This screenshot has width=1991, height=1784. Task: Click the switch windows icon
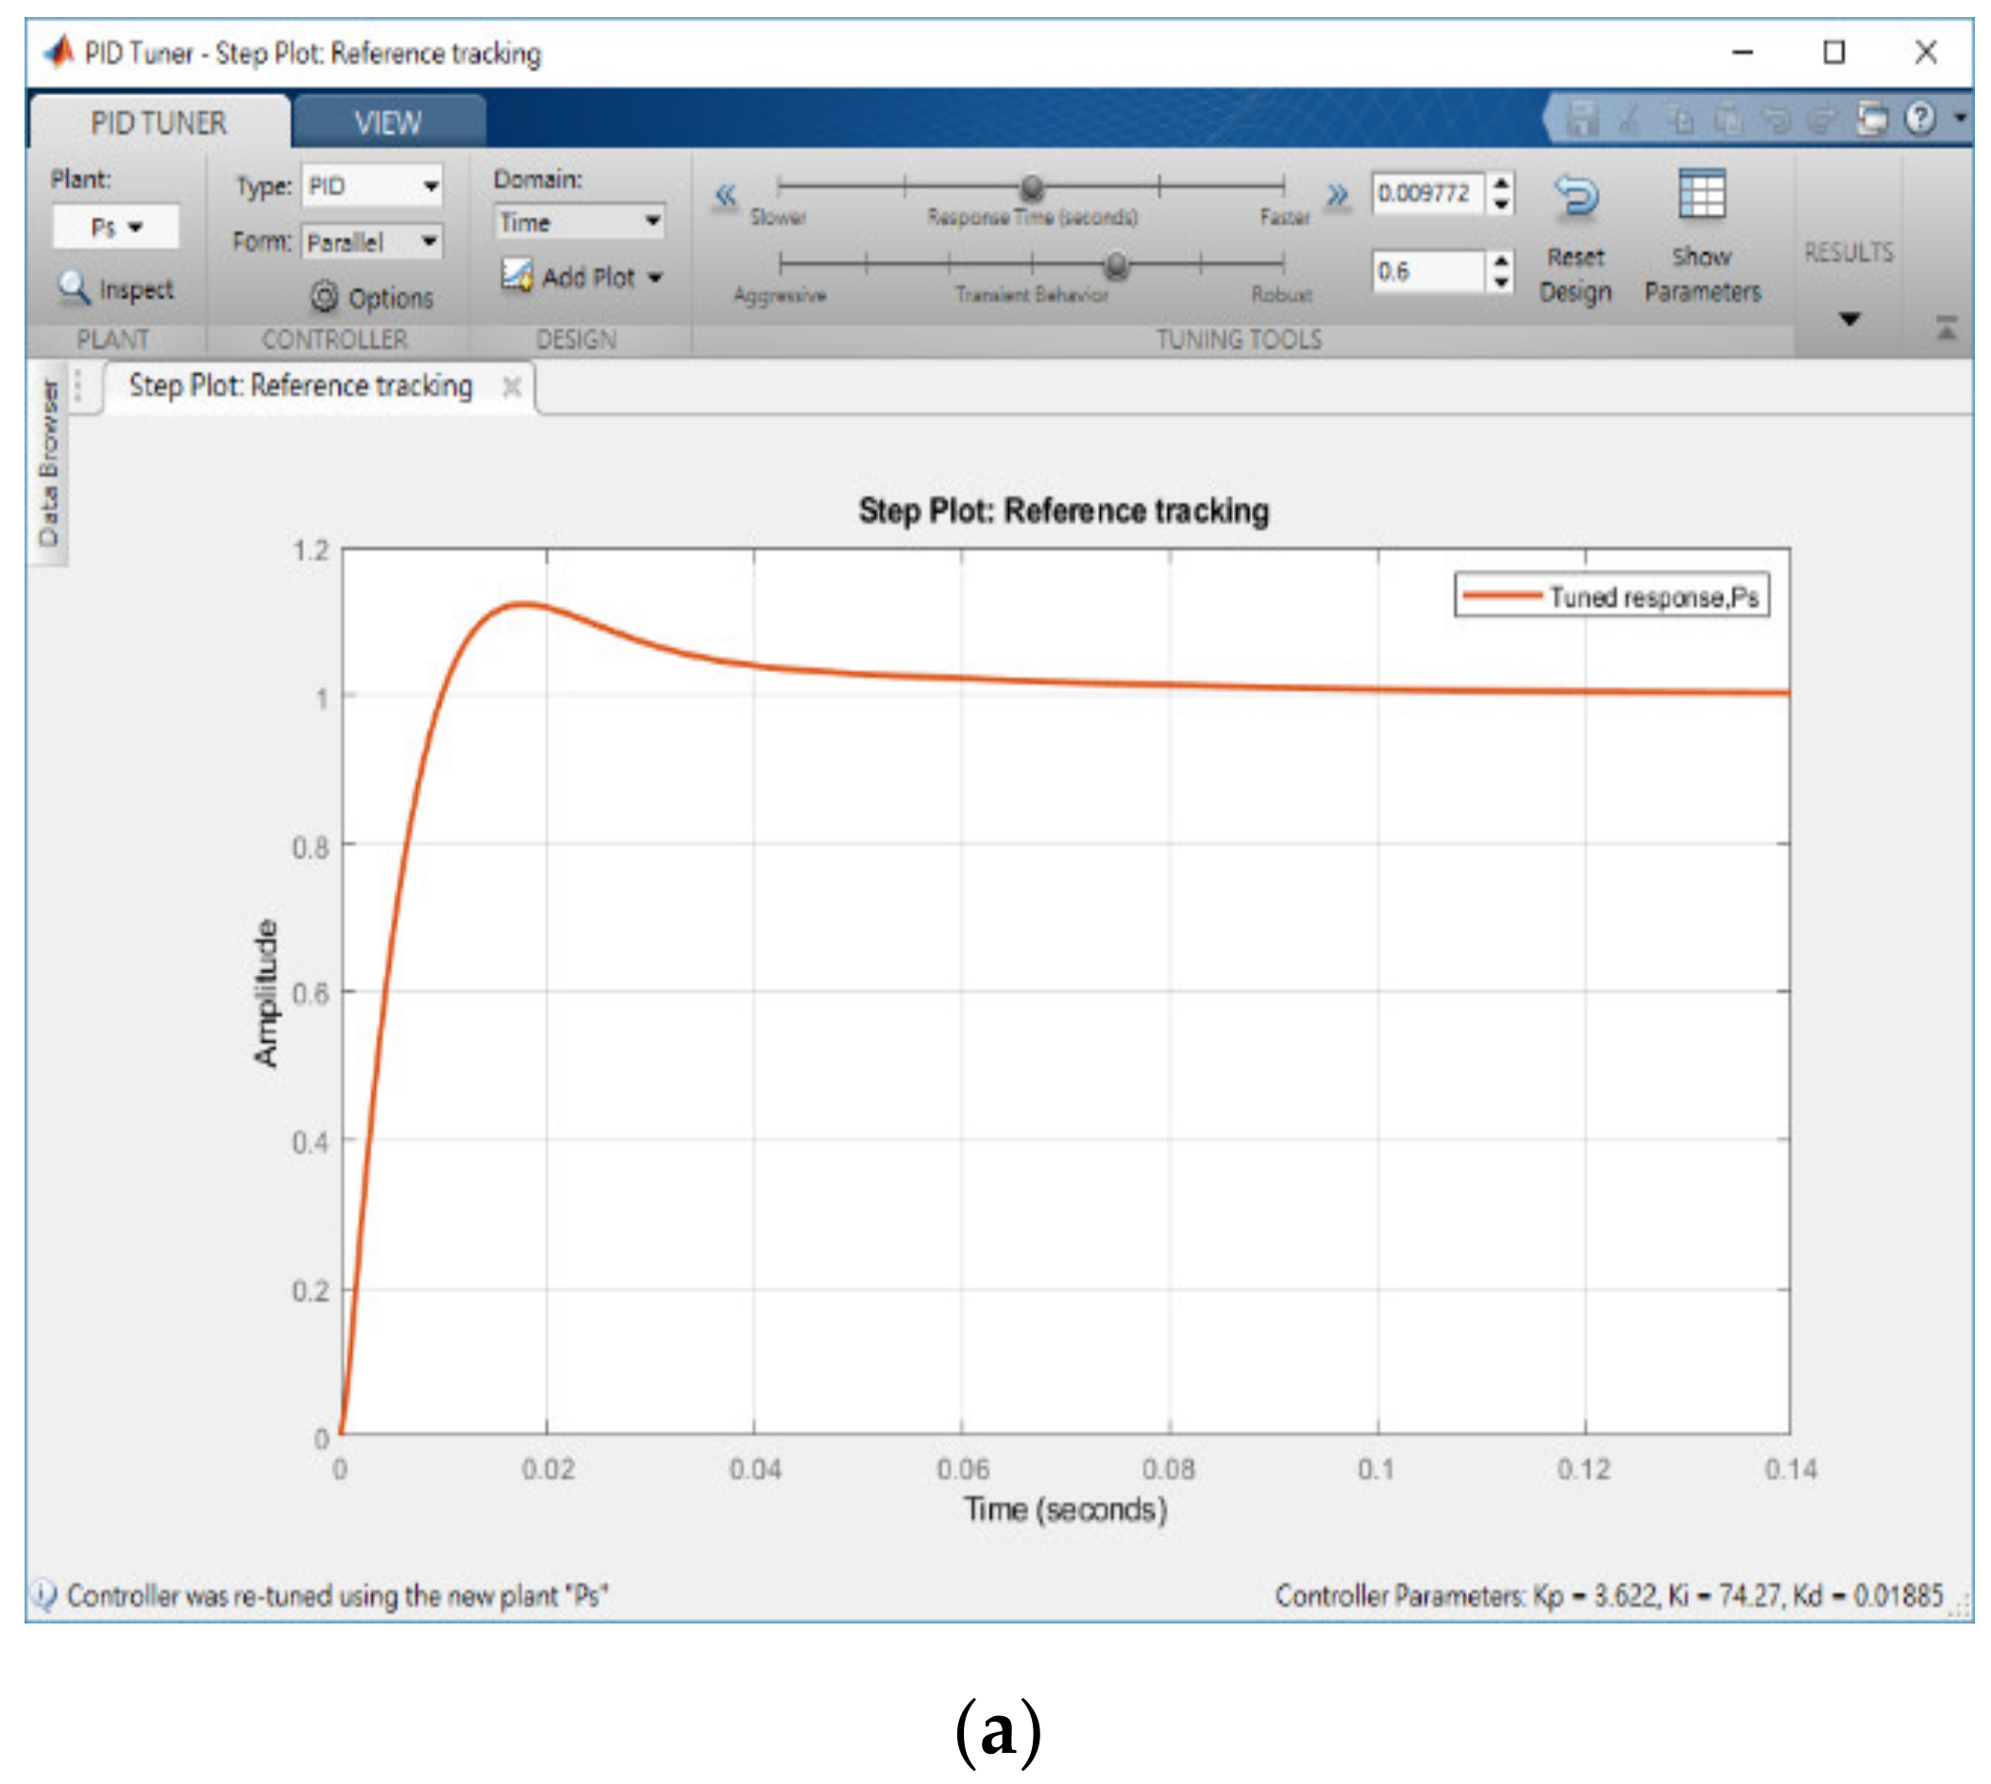1870,120
